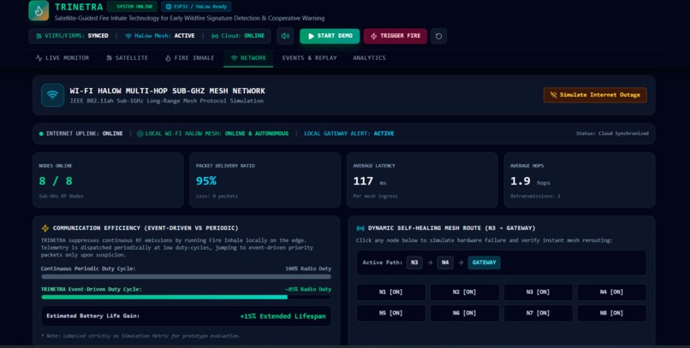The image size is (690, 348).
Task: Toggle node N6 [ON]
Action: (x=465, y=313)
